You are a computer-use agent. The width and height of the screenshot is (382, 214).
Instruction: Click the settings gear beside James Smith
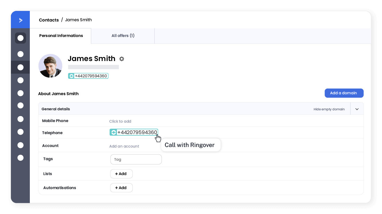pyautogui.click(x=122, y=59)
